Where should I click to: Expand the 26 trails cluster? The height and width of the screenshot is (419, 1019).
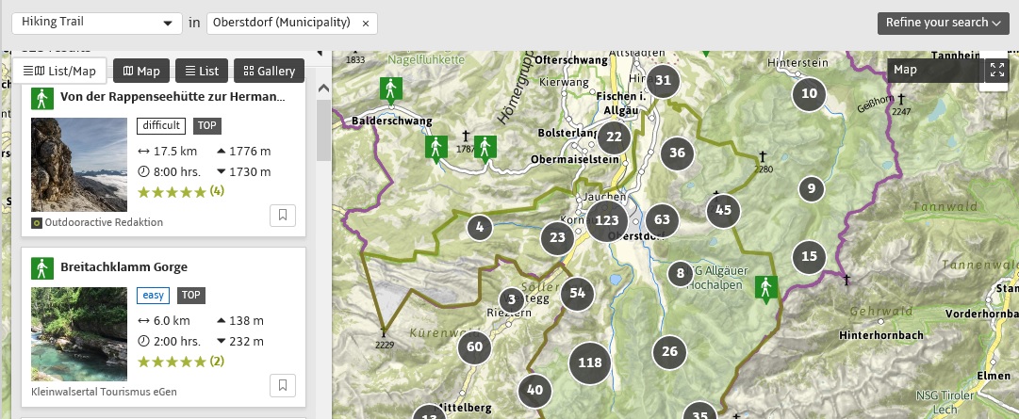click(669, 352)
